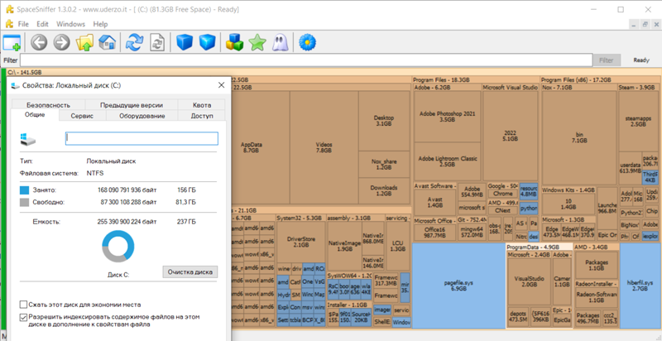
Task: Switch to the Квота tab
Action: [x=202, y=105]
